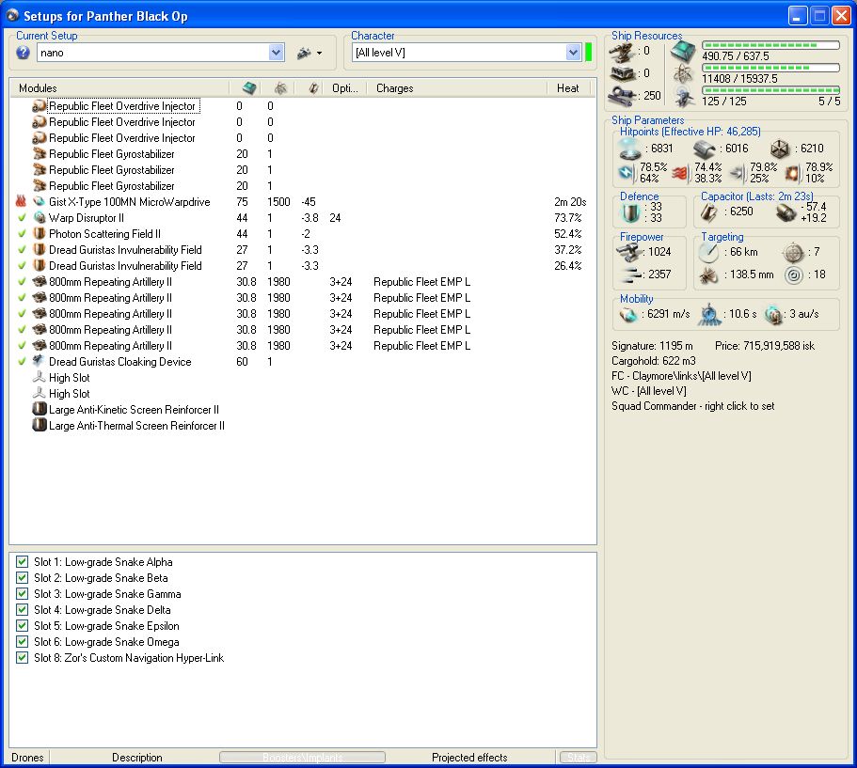Open the ship icon menu next to setup name
This screenshot has width=857, height=768.
coord(309,53)
